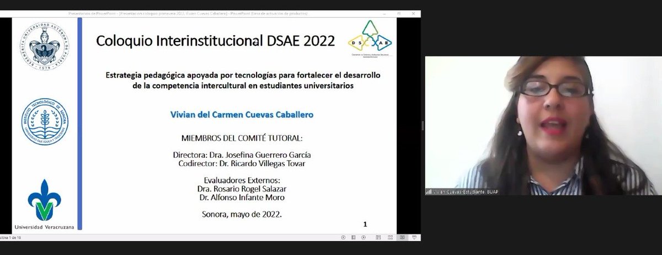Viewport: 662px width, 255px height.
Task: Start Slide Show icon in status bar
Action: (x=414, y=237)
